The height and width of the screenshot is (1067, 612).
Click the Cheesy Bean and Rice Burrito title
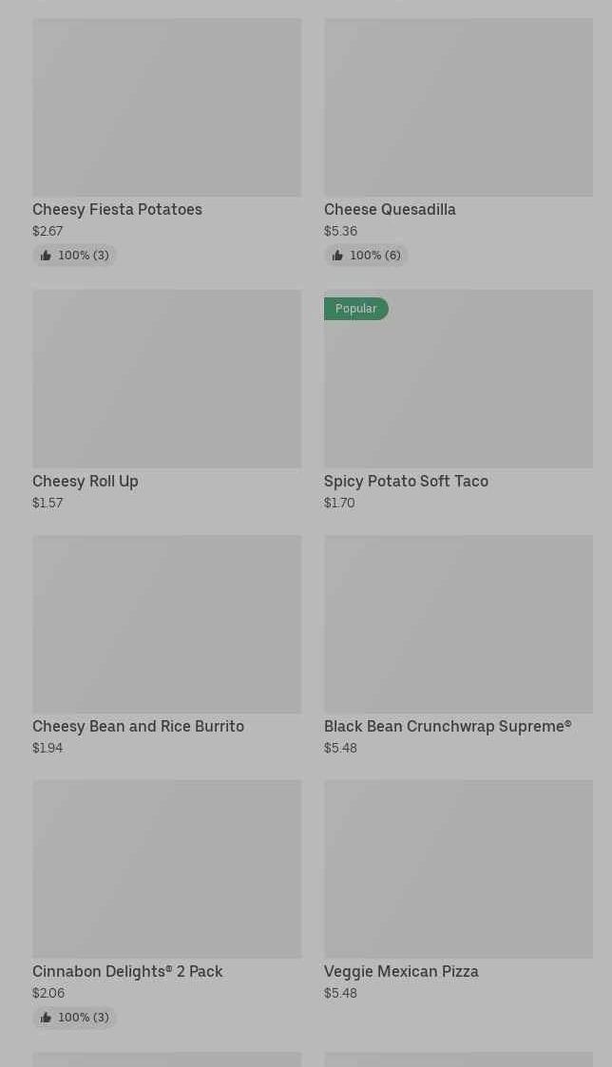(x=138, y=726)
